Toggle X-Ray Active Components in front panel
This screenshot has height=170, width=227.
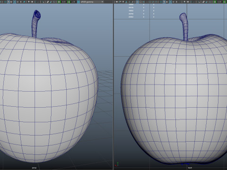coord(207,2)
